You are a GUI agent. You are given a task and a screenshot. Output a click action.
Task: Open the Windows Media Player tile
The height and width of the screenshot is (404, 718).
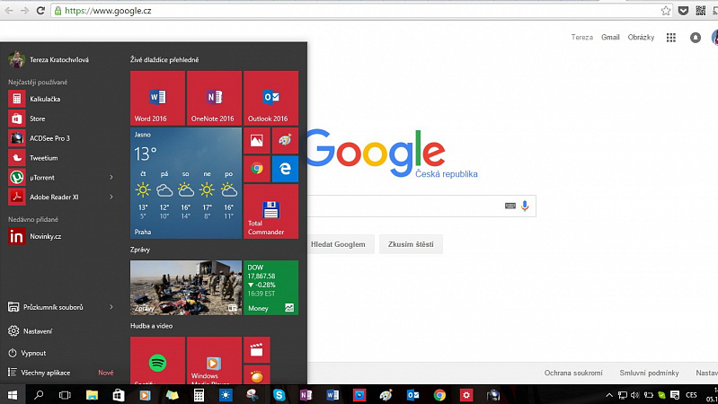214,361
